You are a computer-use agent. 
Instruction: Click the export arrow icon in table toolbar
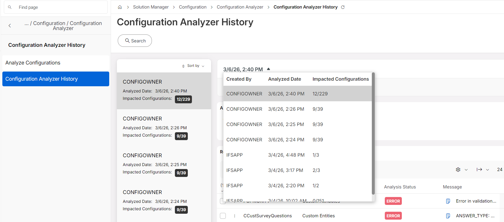(479, 170)
